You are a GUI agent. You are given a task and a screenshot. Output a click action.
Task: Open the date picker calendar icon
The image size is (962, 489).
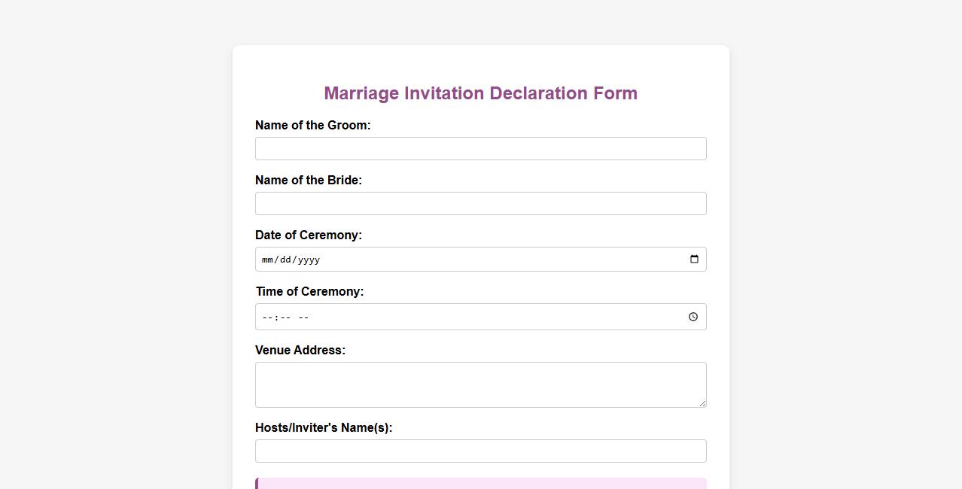[x=693, y=259]
